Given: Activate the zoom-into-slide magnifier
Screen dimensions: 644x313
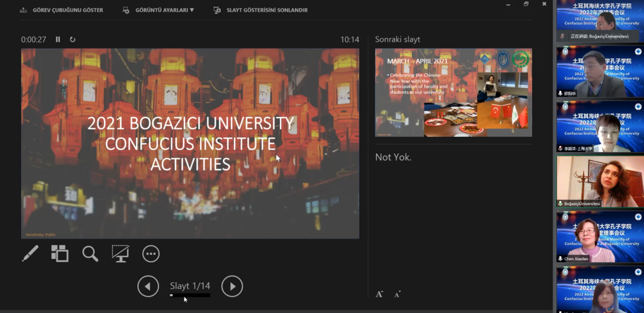Looking at the screenshot, I should click(90, 254).
